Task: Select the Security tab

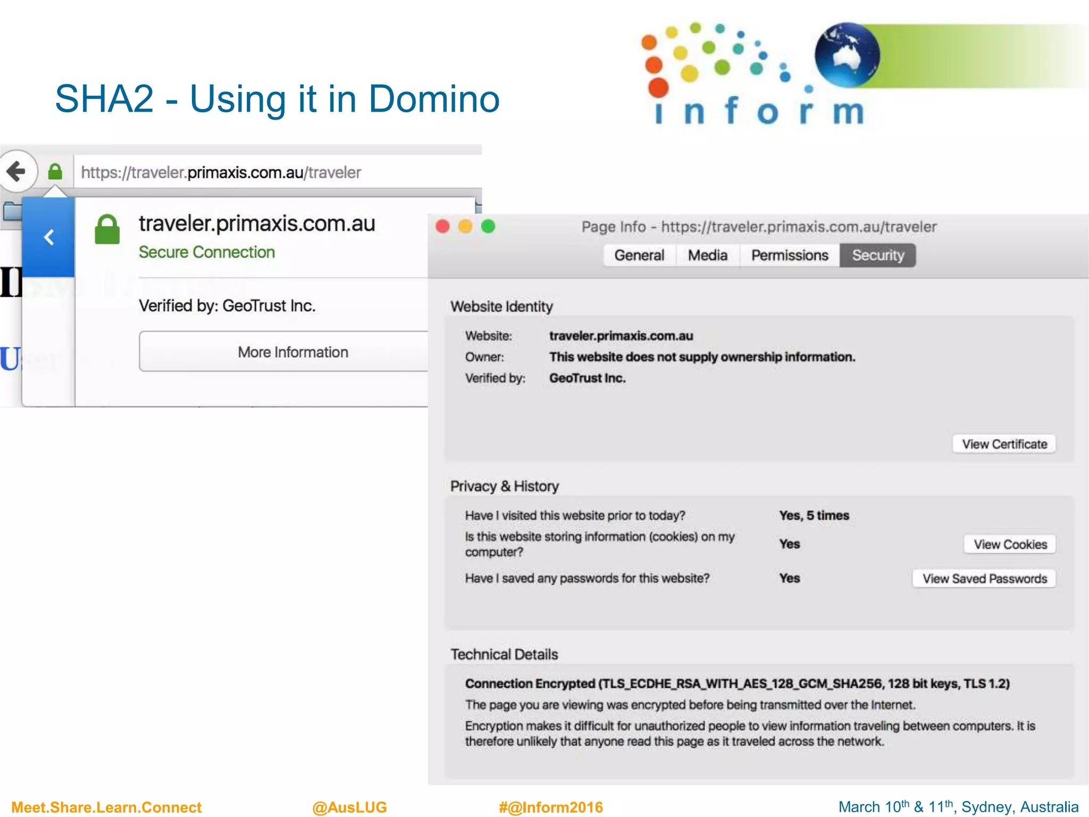Action: pyautogui.click(x=878, y=255)
